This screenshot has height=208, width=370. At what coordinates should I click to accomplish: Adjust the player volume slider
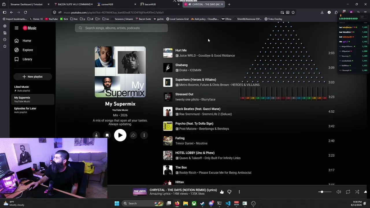(325, 192)
